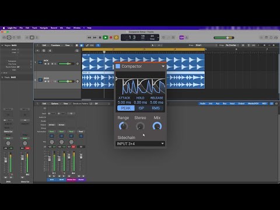Select the MIDI filter in mixer

coord(264,104)
